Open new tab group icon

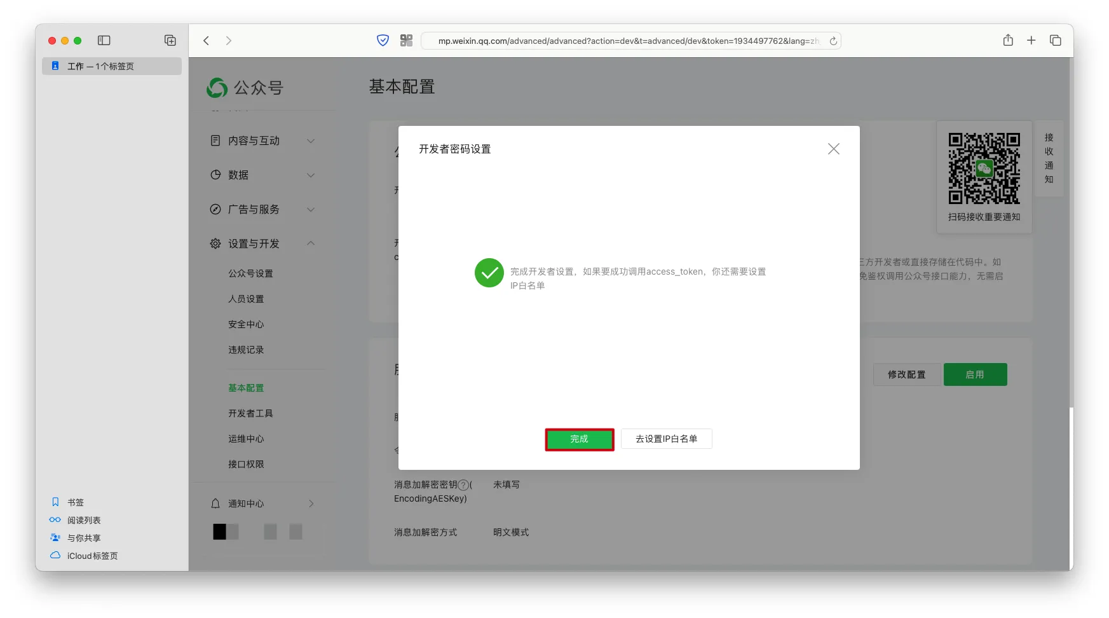(x=170, y=41)
